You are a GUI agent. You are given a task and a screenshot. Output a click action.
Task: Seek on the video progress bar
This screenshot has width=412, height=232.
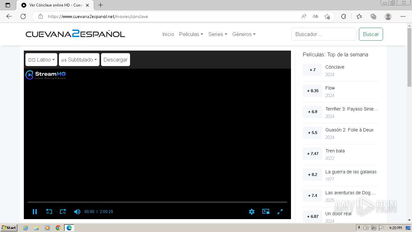coord(157,202)
